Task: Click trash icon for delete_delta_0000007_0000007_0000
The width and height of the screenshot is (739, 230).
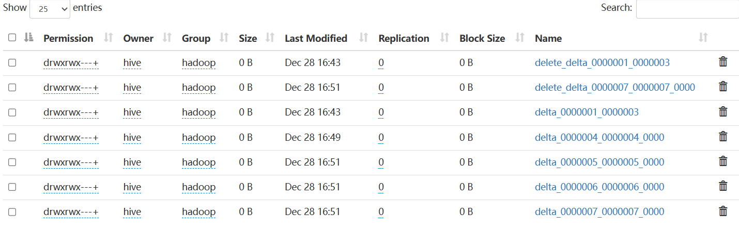Action: click(x=723, y=87)
